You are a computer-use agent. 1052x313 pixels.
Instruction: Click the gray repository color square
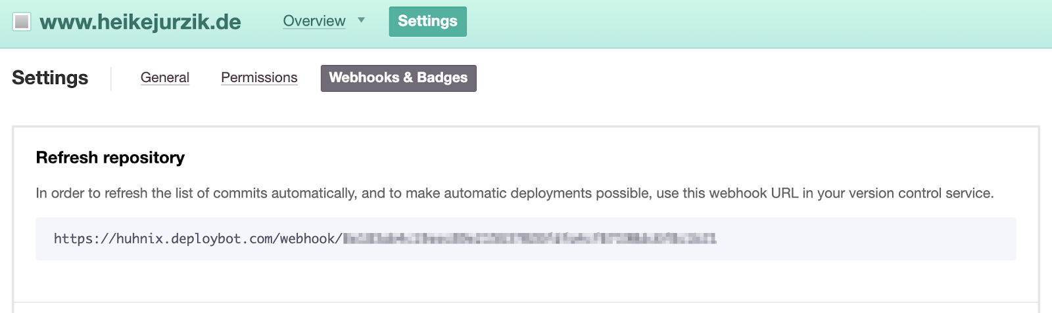click(x=22, y=22)
